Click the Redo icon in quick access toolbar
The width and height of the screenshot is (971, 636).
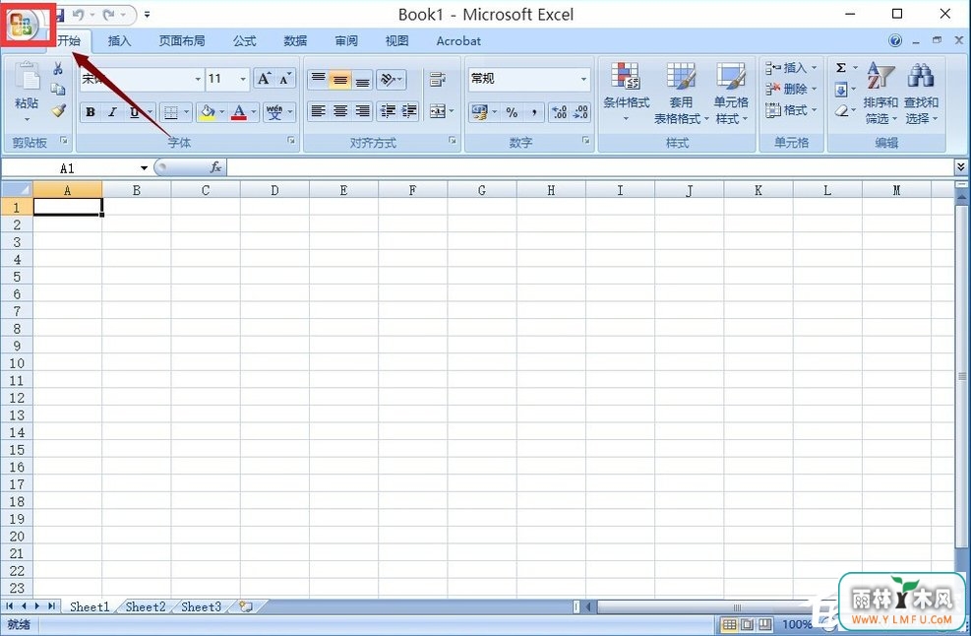click(109, 14)
